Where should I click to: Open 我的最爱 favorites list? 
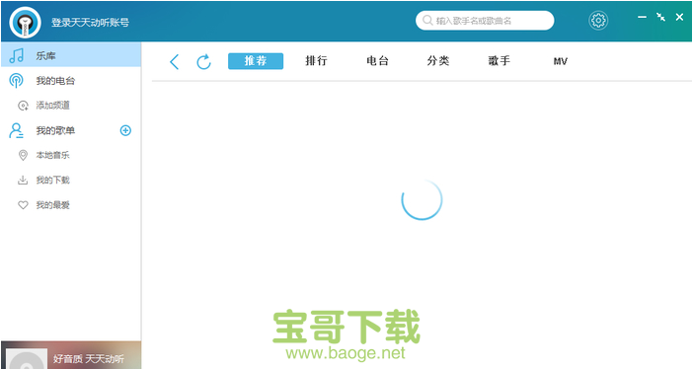[53, 205]
